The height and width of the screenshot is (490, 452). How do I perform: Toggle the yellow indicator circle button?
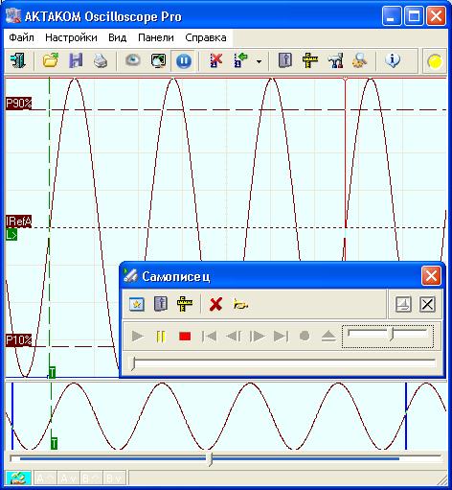coord(435,61)
